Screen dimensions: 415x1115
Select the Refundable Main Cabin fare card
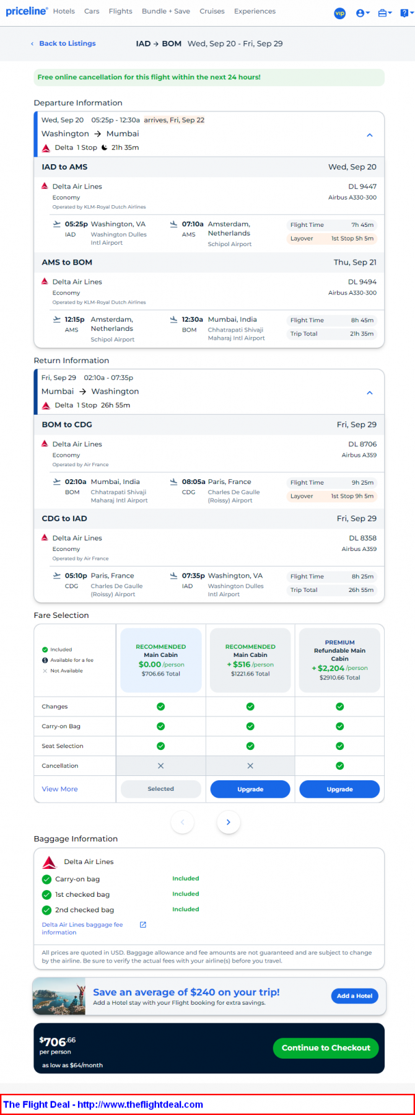[339, 660]
